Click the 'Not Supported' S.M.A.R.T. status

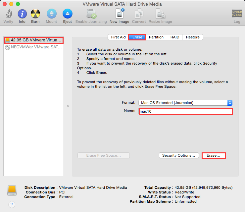pos(187,197)
